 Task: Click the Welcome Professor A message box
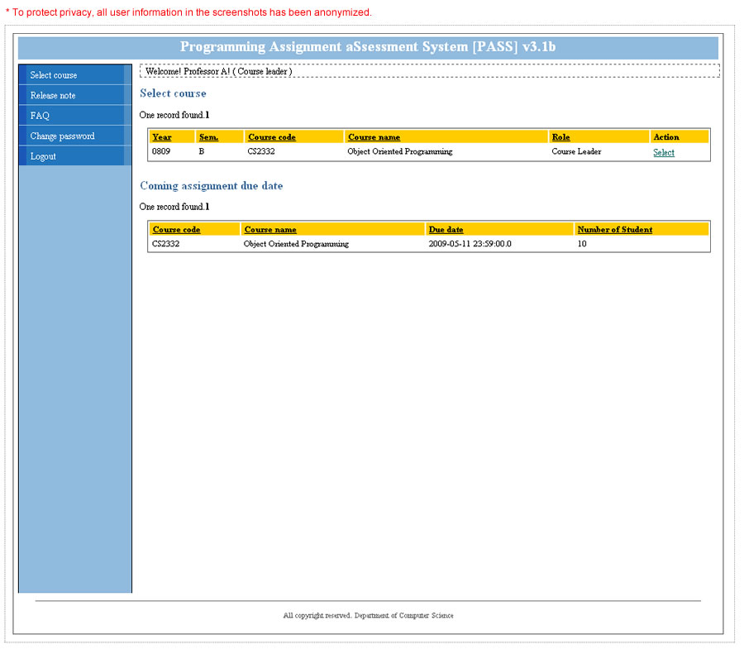(219, 72)
